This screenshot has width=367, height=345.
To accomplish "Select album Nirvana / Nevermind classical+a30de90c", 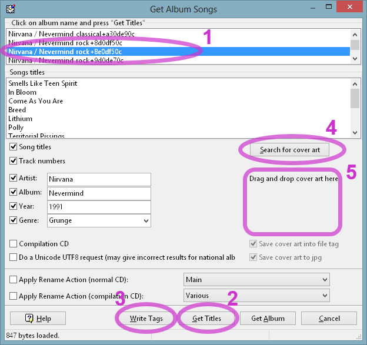I will (x=178, y=34).
